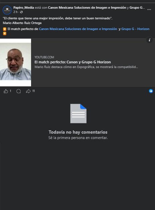Open the Papiro_Media profile picture
Viewport: 155px width, 210px height.
(x=7, y=10)
